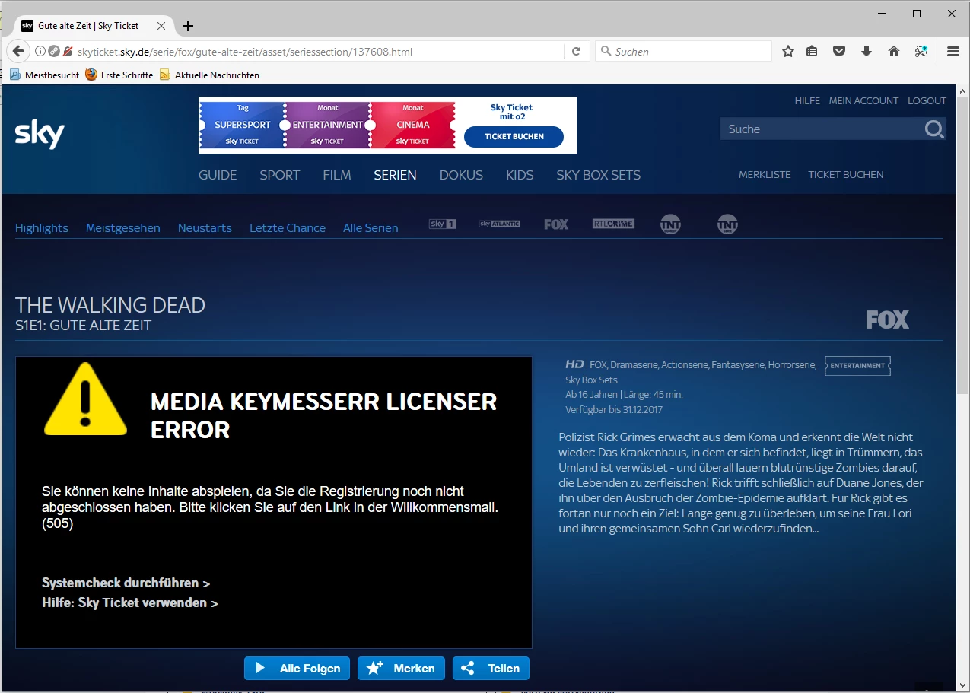Switch to the Neustarts tab
The width and height of the screenshot is (970, 693).
[205, 228]
